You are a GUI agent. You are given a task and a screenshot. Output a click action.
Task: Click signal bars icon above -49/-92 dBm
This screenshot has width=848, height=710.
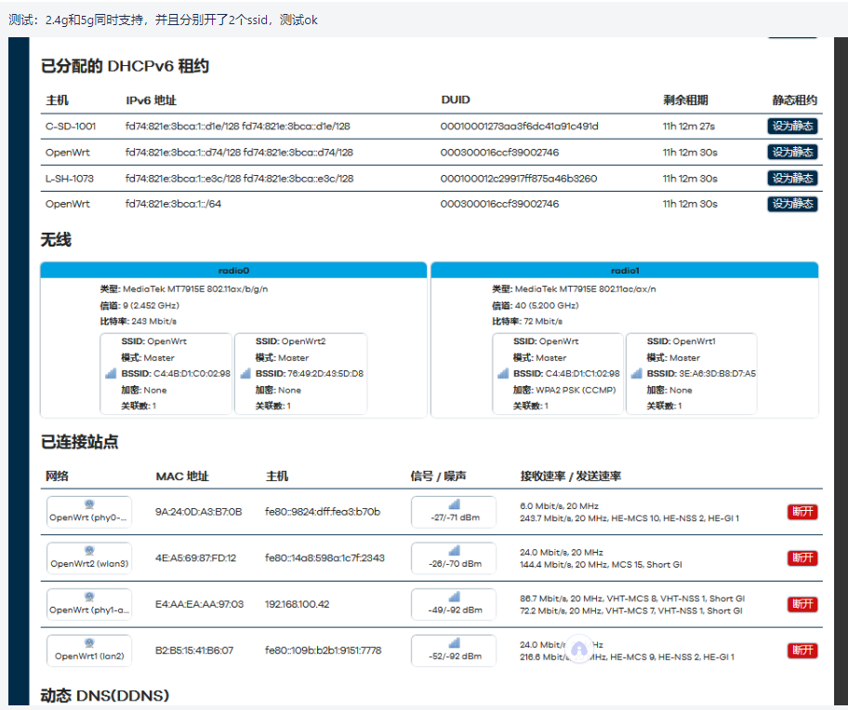click(x=455, y=596)
